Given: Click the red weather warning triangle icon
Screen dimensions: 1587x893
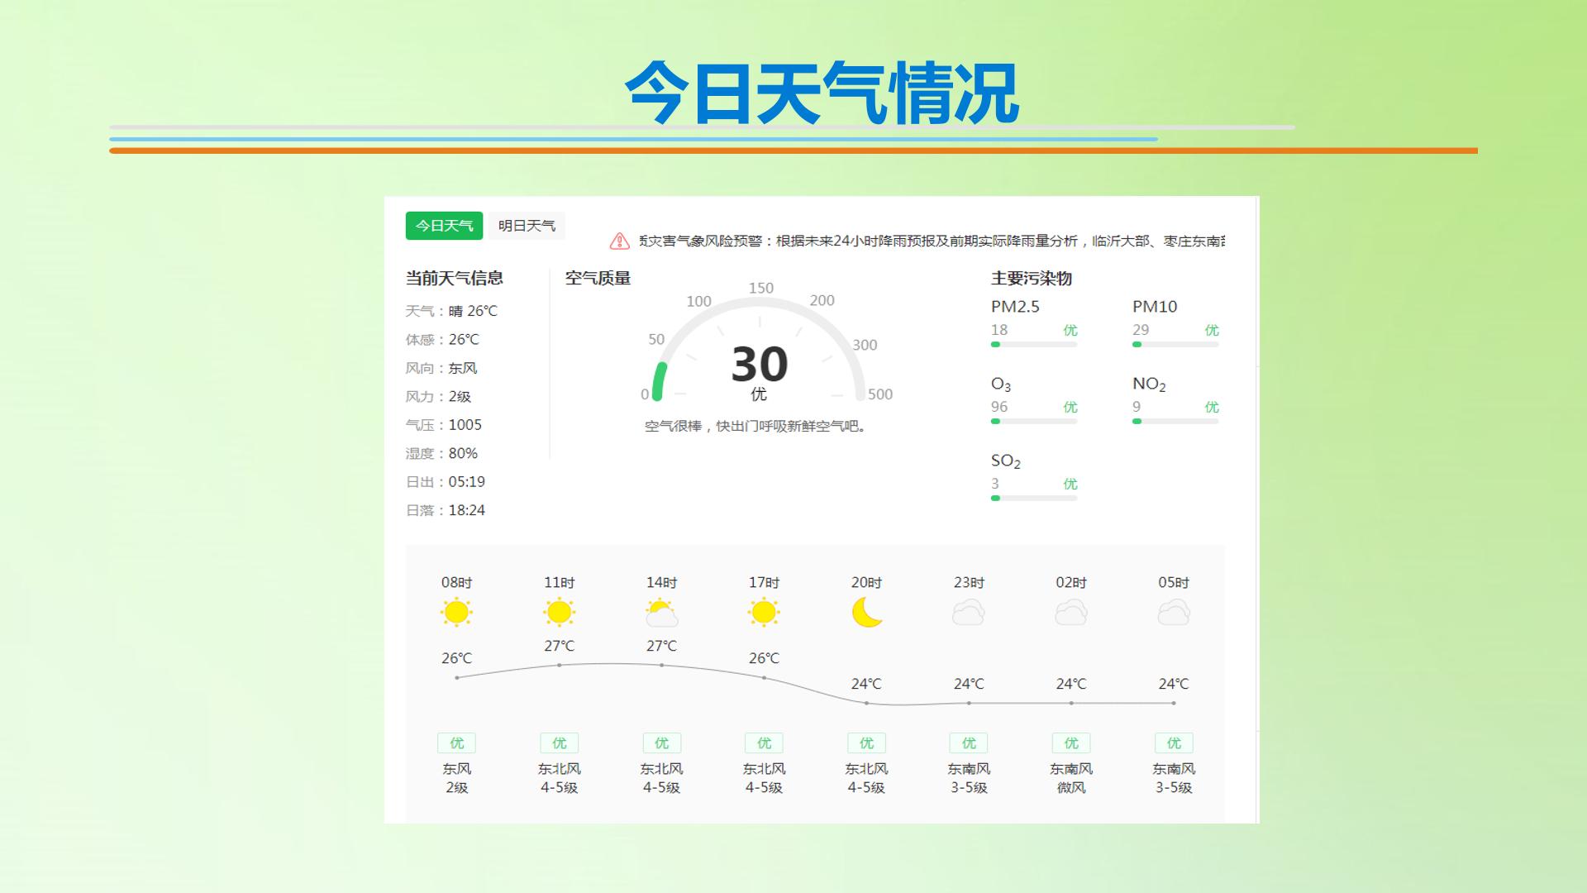Looking at the screenshot, I should 619,241.
